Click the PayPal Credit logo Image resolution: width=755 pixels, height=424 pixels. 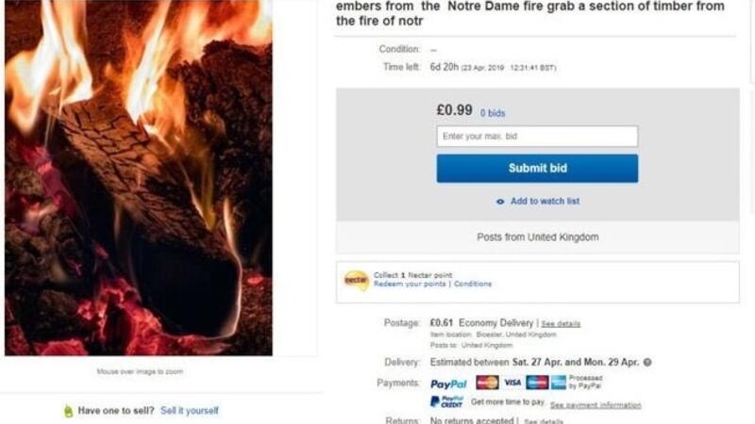[446, 401]
